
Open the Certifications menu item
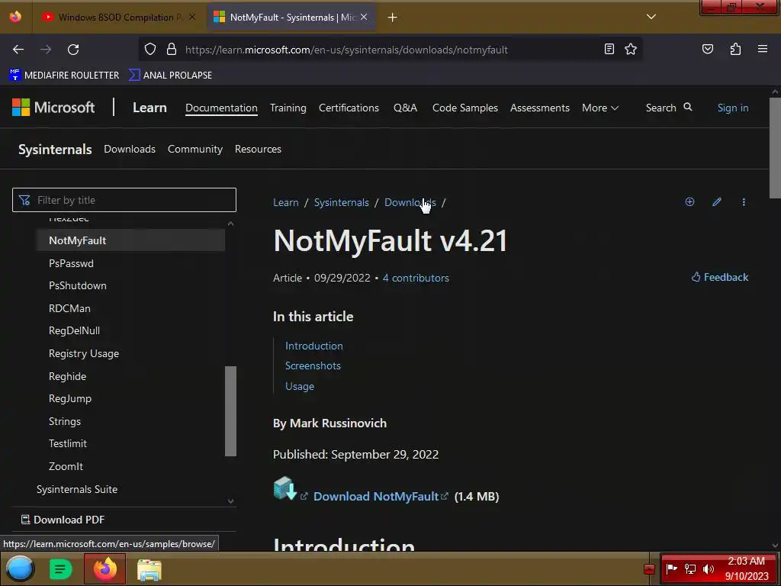pos(349,108)
